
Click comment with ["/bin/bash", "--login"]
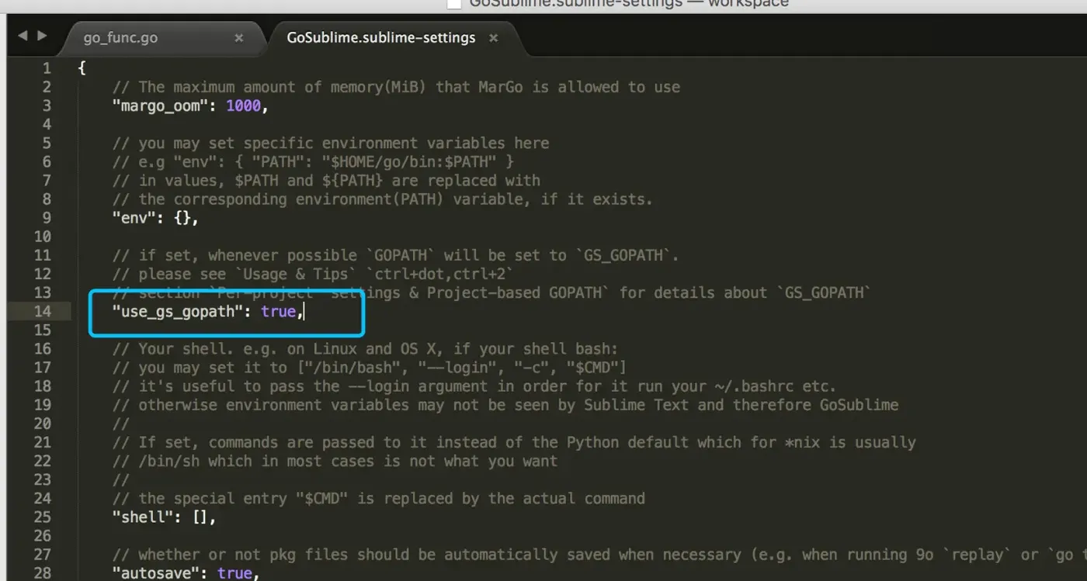370,368
